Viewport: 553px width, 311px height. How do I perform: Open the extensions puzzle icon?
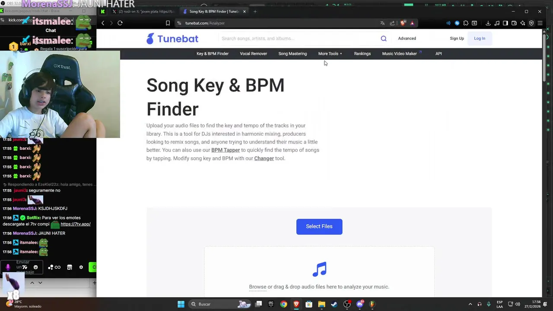coord(466,23)
